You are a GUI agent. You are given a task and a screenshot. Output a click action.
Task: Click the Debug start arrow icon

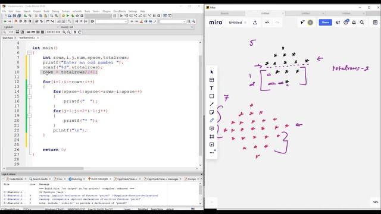[x=121, y=16]
